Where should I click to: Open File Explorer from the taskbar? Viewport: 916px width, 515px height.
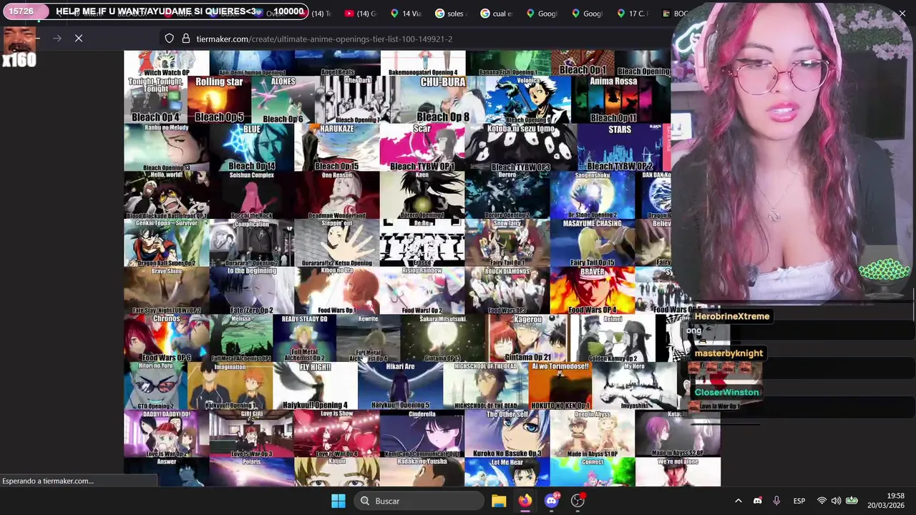pos(499,501)
